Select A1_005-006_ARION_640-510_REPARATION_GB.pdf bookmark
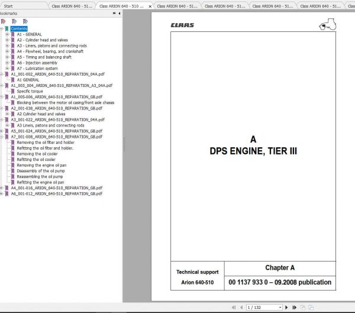The image size is (355, 313). click(x=57, y=97)
